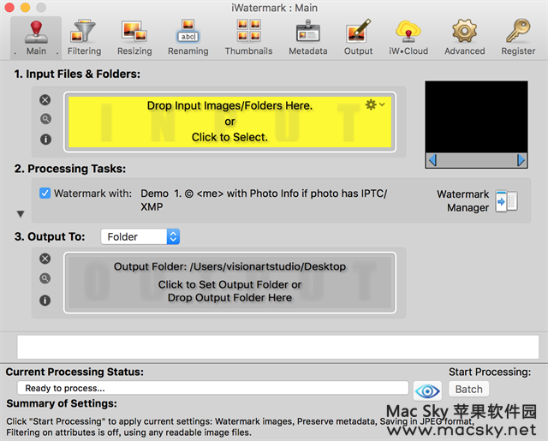The width and height of the screenshot is (548, 441).
Task: Open the Watermark Manager icon
Action: tap(506, 201)
